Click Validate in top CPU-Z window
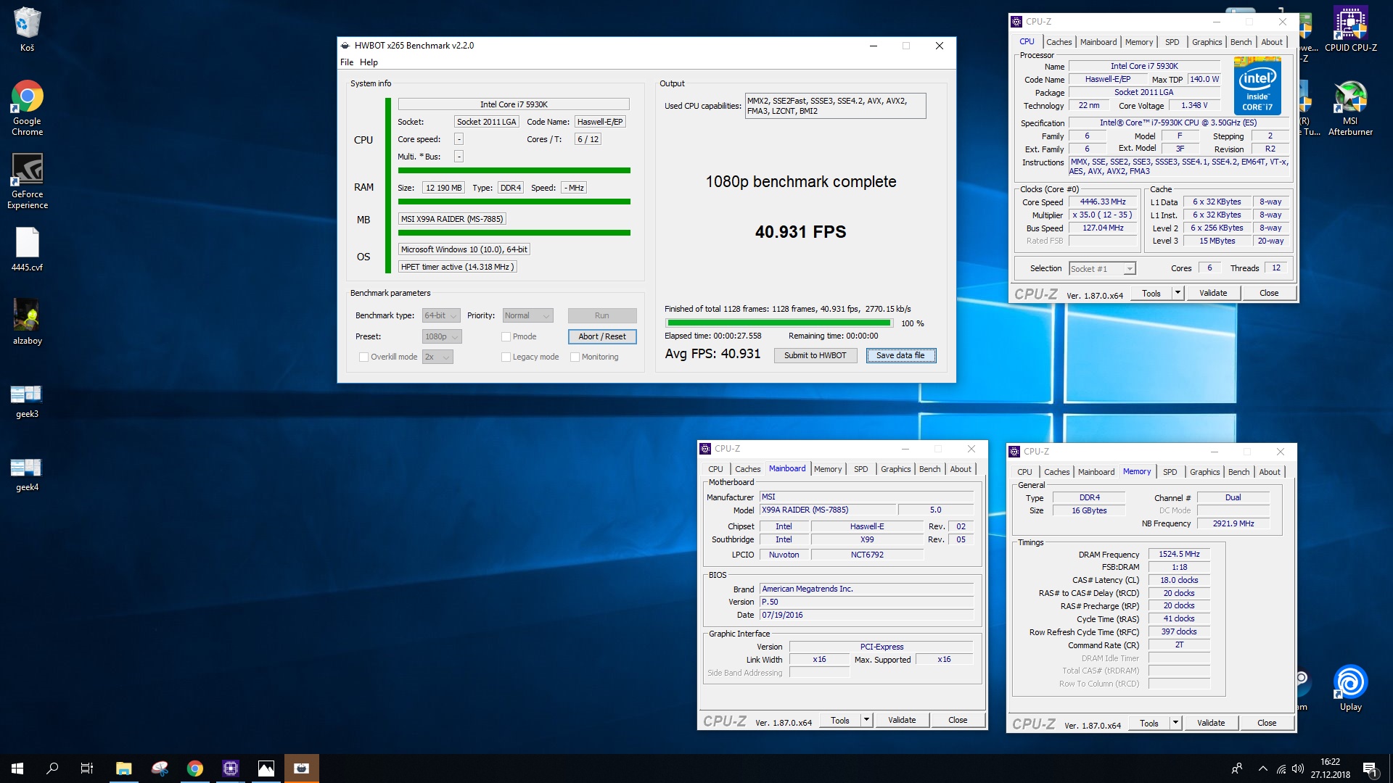 point(1213,293)
